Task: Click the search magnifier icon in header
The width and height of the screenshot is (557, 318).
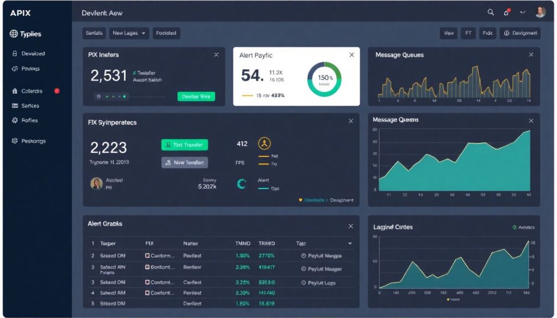Action: pos(491,12)
